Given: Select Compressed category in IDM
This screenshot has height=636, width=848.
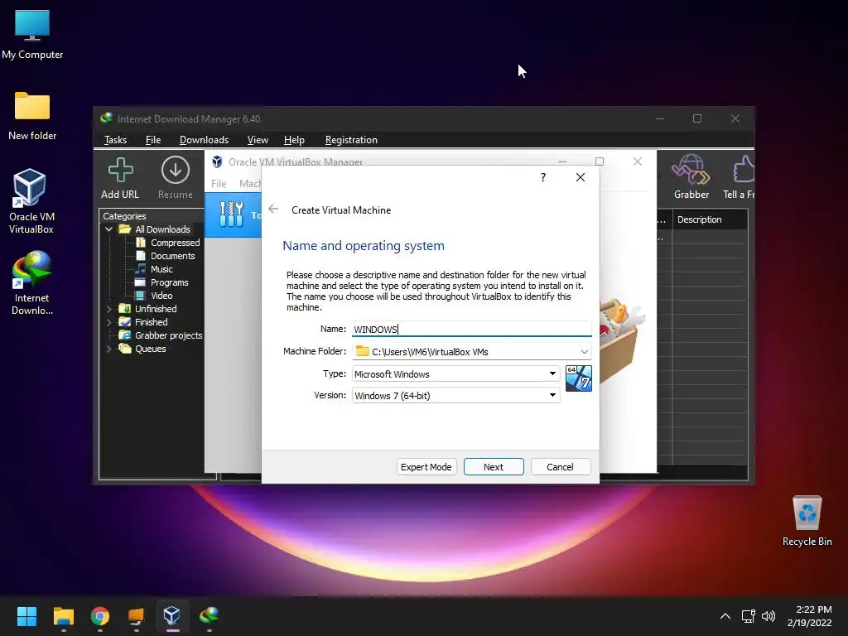Looking at the screenshot, I should [x=175, y=243].
